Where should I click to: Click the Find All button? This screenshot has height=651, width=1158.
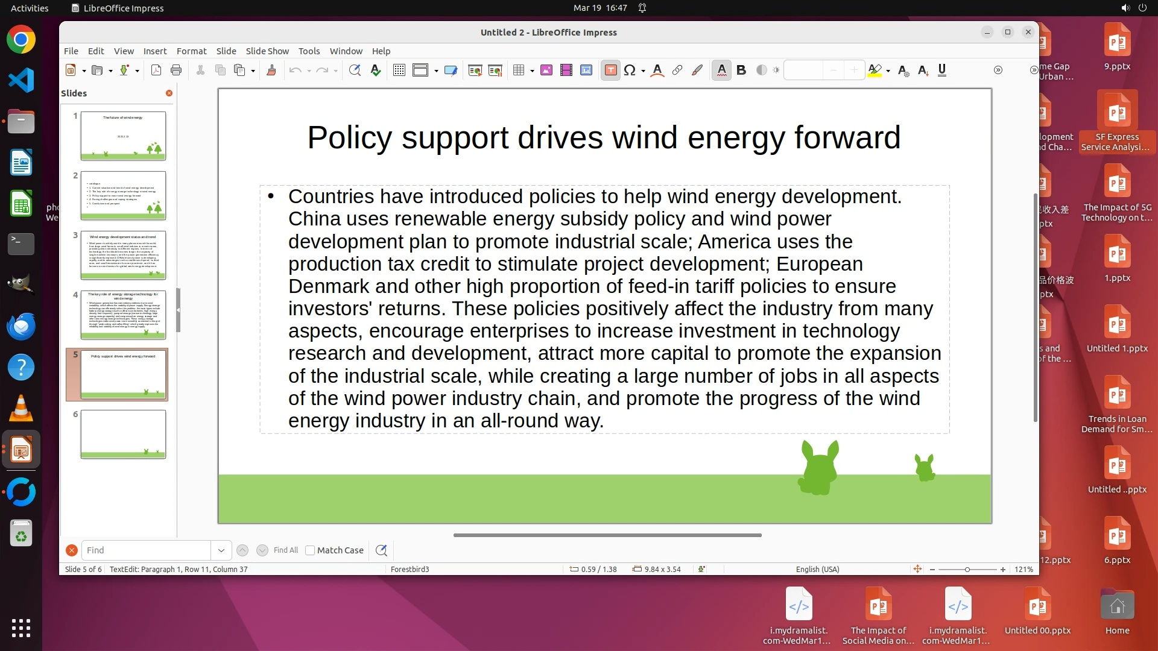click(285, 550)
